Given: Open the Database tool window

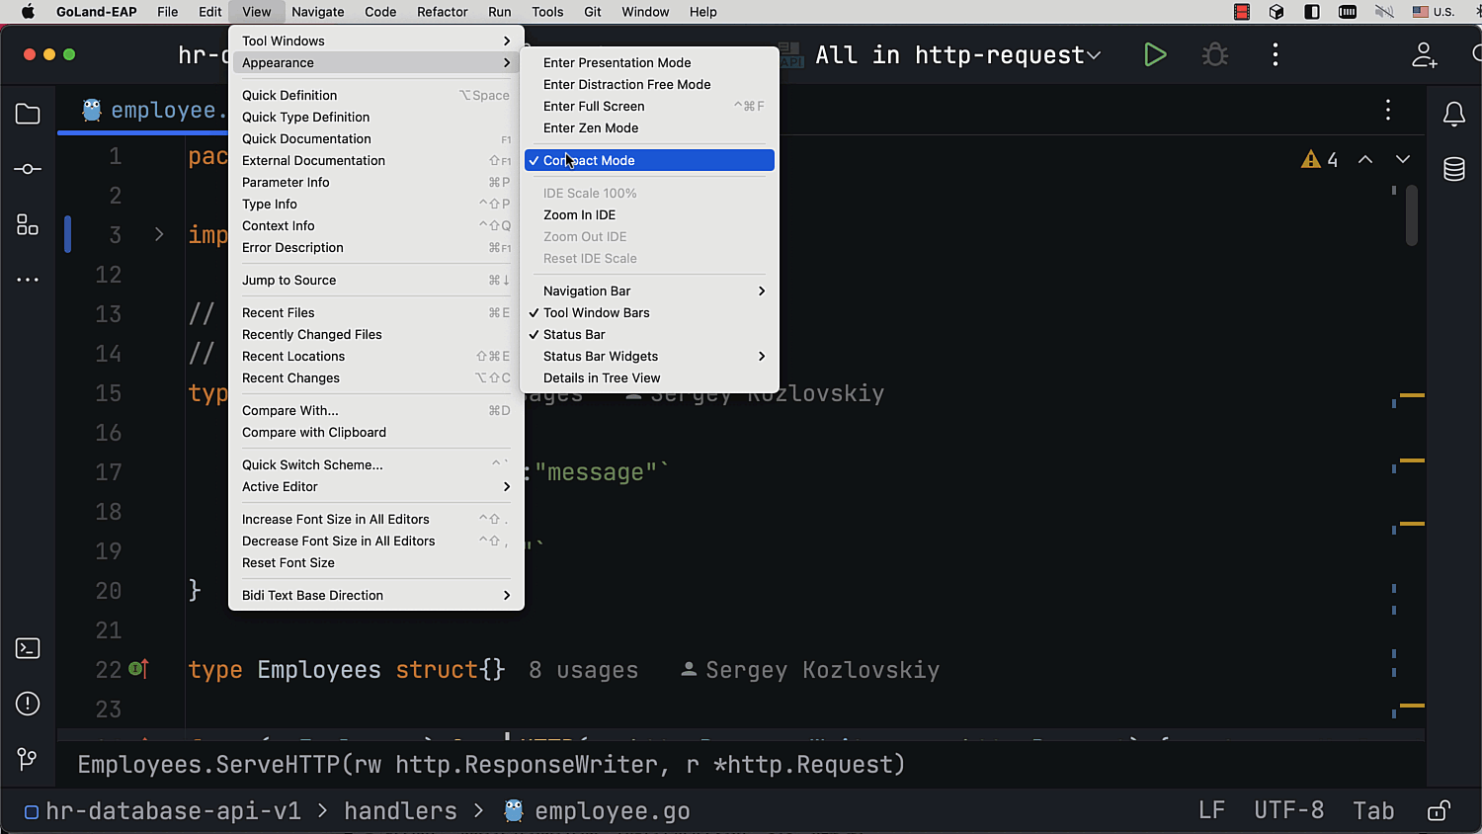Looking at the screenshot, I should 1453,169.
